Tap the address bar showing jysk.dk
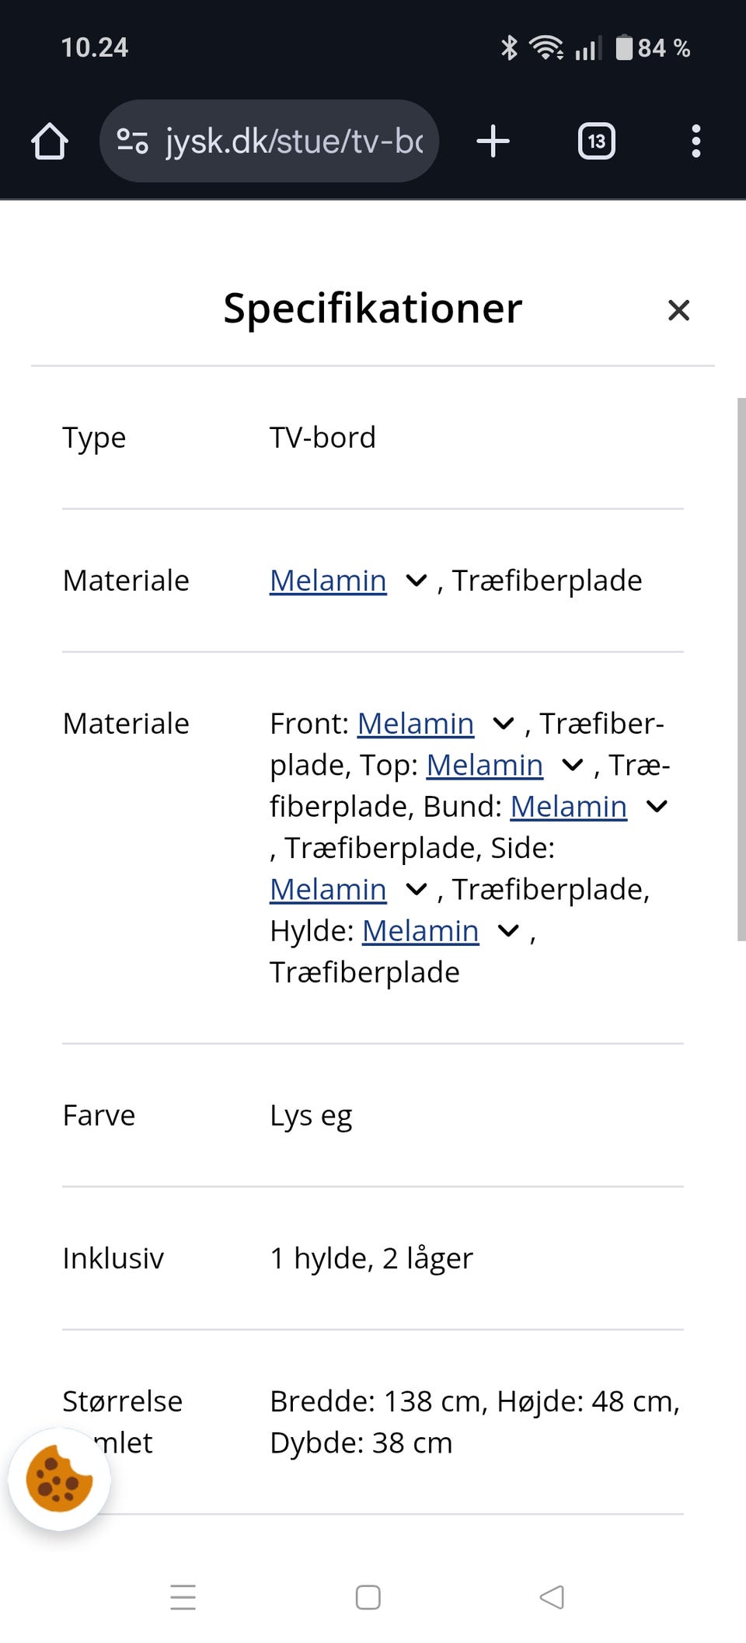This screenshot has height=1643, width=746. (x=294, y=141)
